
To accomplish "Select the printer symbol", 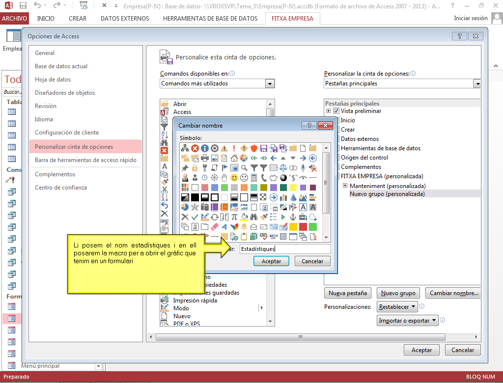I will click(205, 158).
